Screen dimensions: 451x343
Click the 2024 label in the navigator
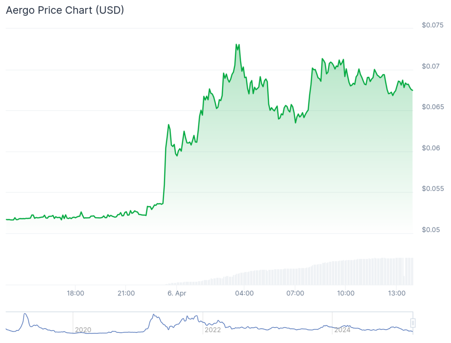click(x=342, y=329)
